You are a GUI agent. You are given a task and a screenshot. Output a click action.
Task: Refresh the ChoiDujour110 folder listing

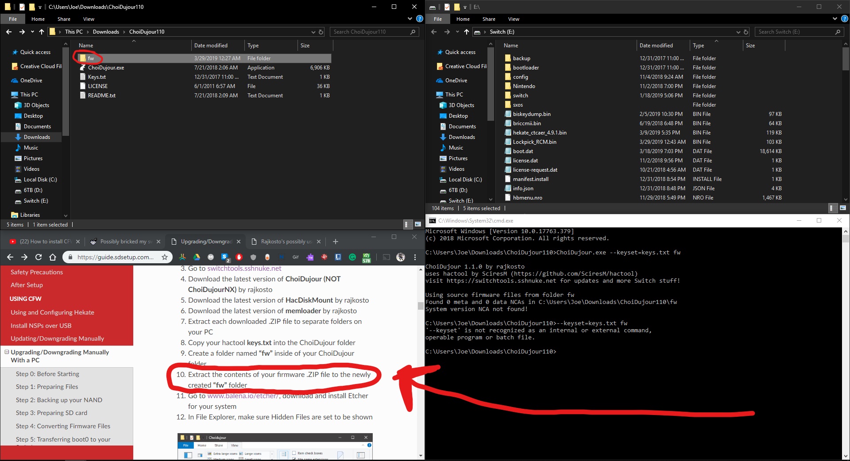[x=321, y=32]
